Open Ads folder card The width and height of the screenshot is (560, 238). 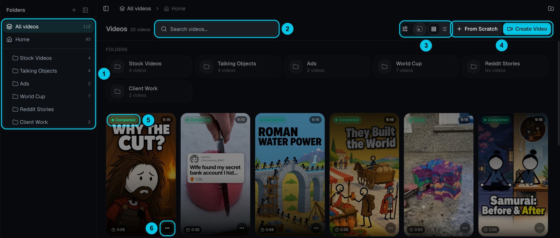point(327,67)
